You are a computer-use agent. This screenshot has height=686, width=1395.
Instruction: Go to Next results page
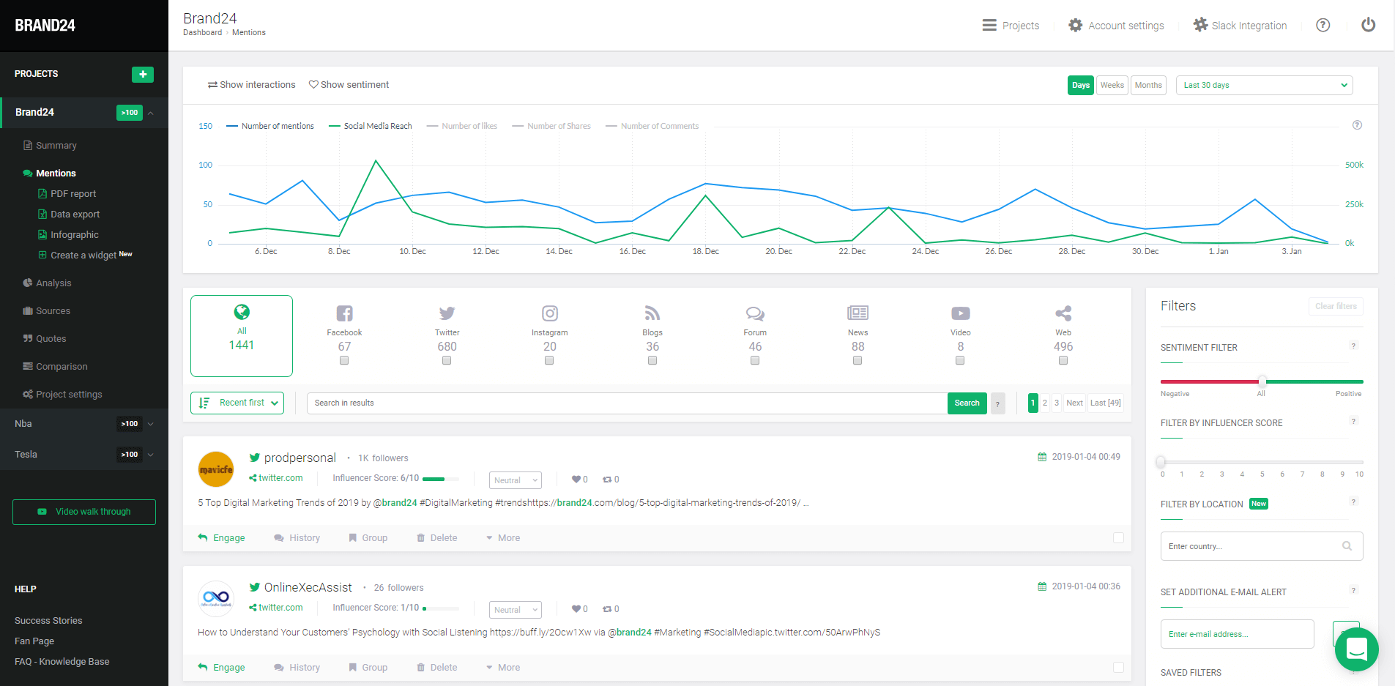tap(1074, 403)
